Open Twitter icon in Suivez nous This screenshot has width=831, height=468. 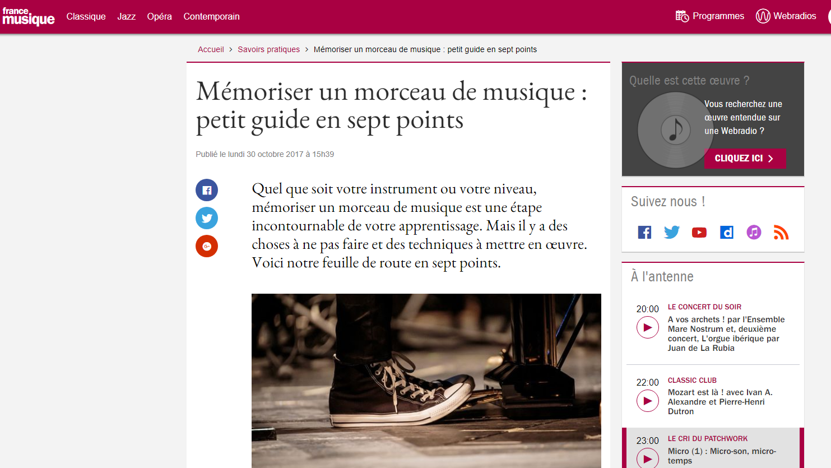tap(672, 232)
